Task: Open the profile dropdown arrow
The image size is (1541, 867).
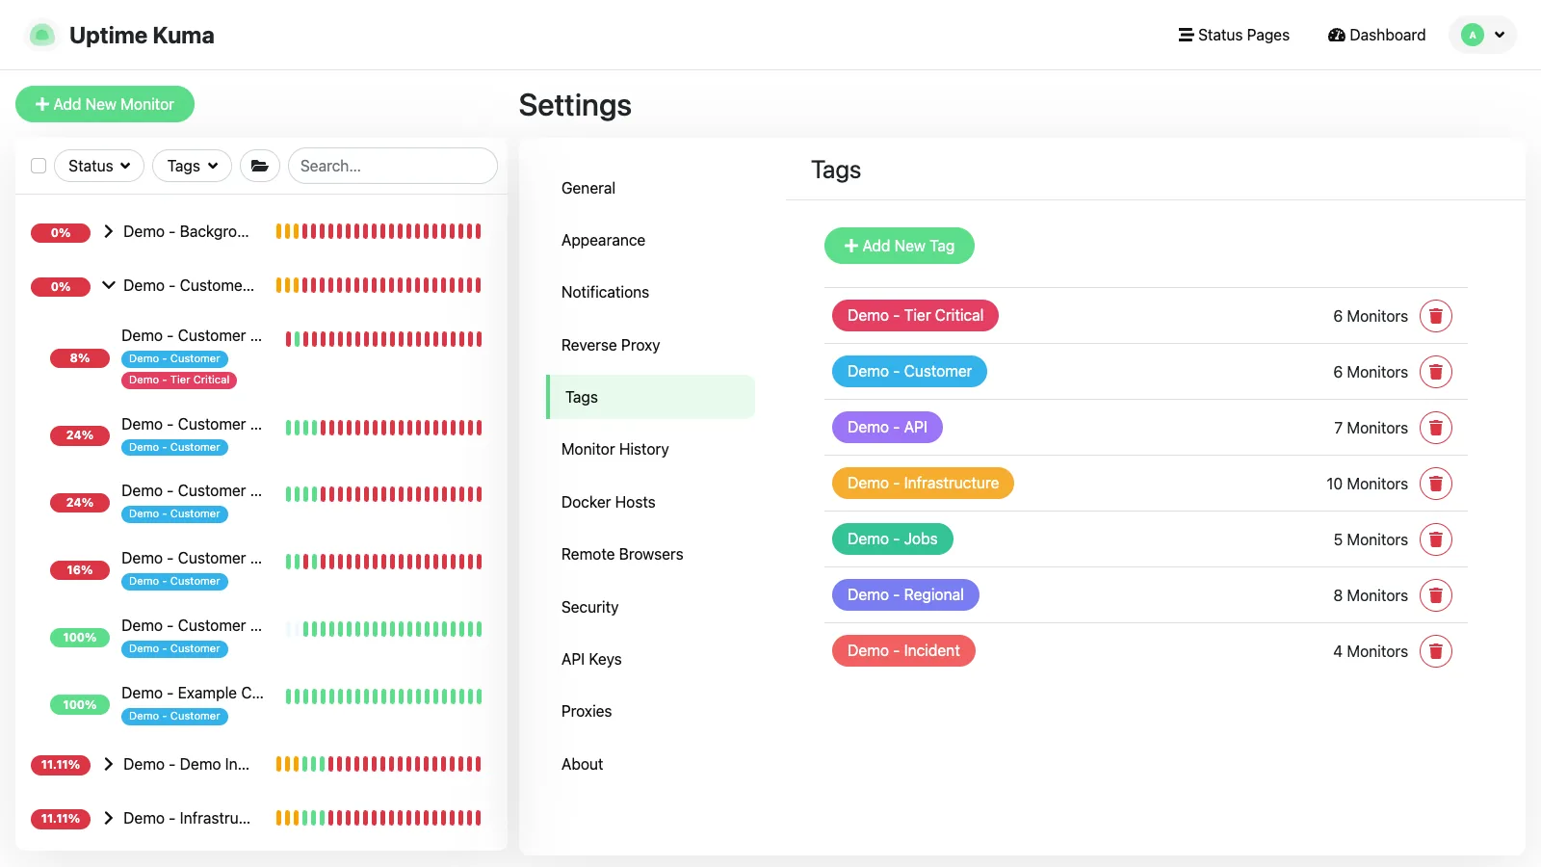Action: click(x=1500, y=35)
